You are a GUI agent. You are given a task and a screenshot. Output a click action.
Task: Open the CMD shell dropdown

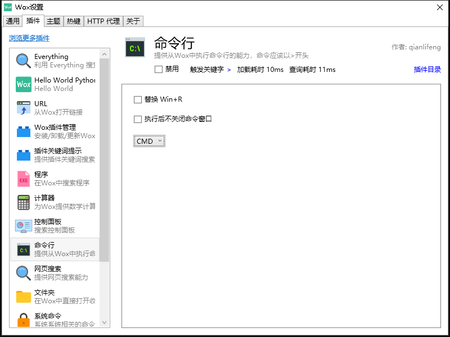coord(149,142)
